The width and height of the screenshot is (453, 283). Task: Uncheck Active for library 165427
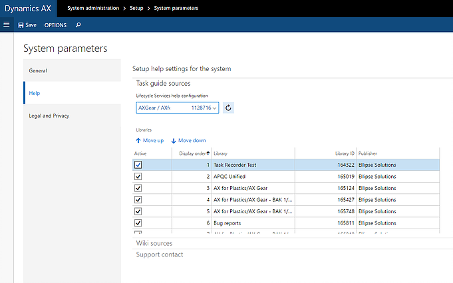point(138,200)
